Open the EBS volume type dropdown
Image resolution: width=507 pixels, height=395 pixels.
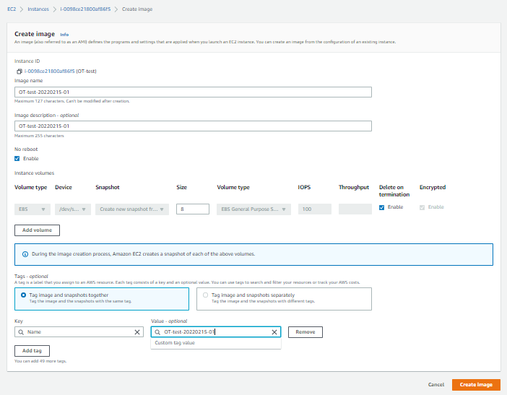[32, 209]
